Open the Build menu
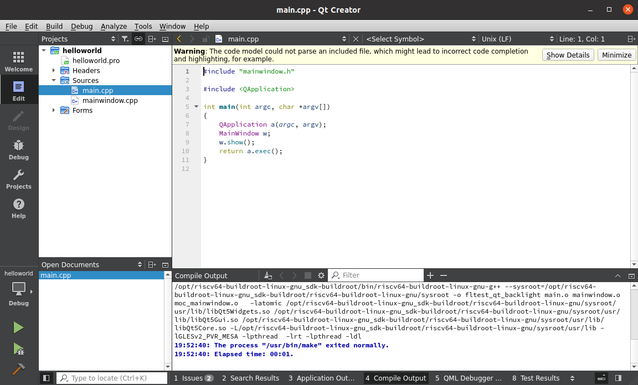 [54, 26]
